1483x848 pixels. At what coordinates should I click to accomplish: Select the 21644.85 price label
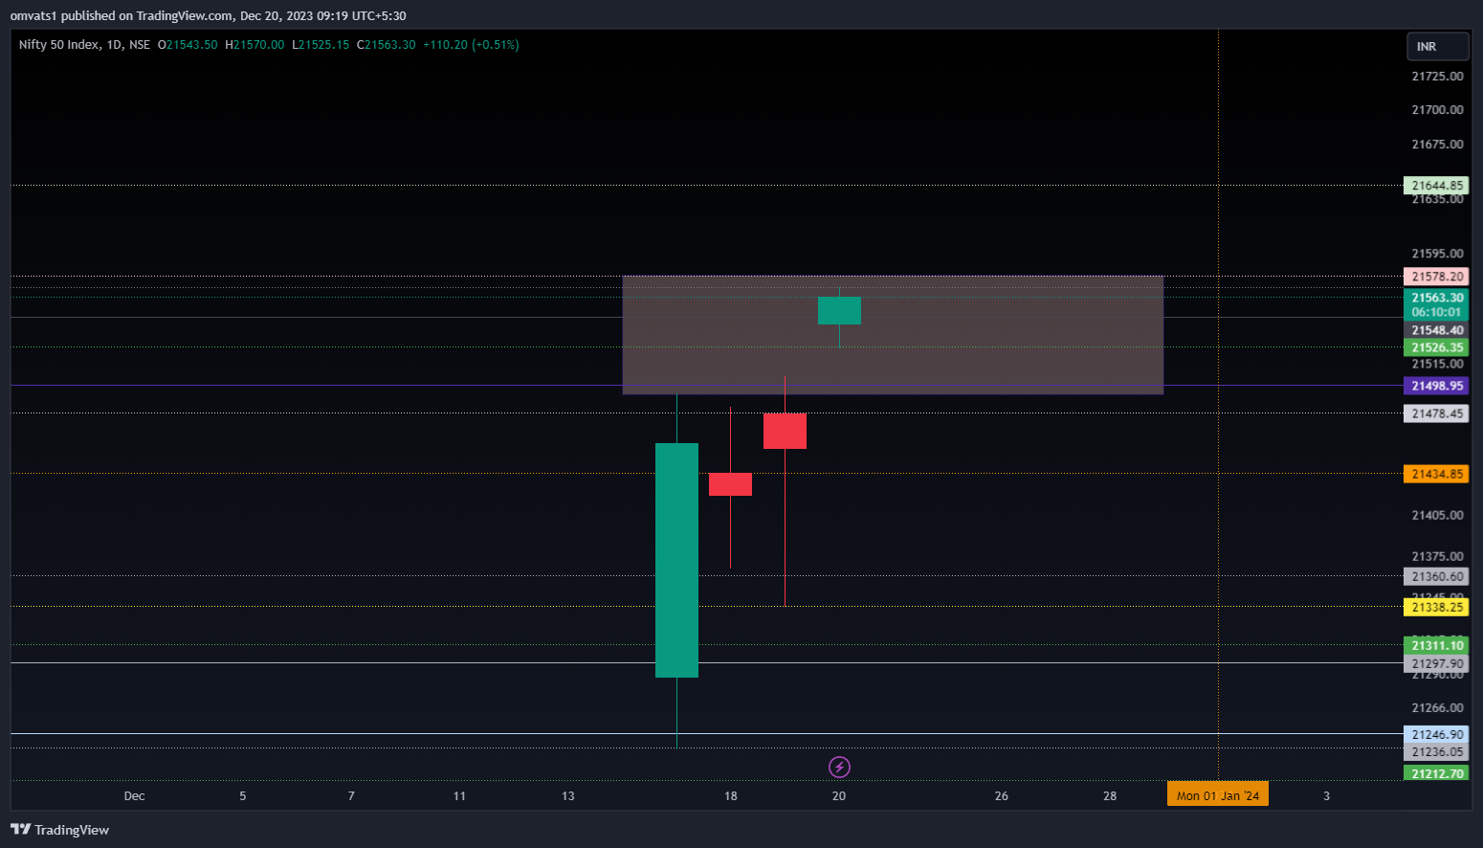click(1436, 186)
